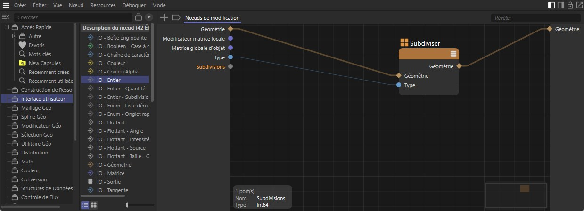Open the search filter dropdown arrow
The width and height of the screenshot is (584, 211).
coord(148,17)
